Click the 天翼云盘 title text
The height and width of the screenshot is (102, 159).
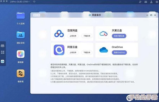pos(117,30)
